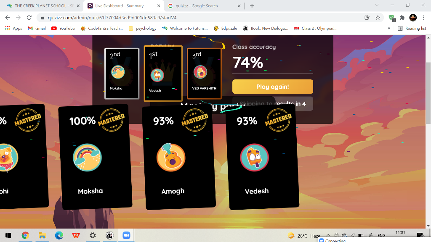The width and height of the screenshot is (431, 242).
Task: Click the quizizz.com address bar
Action: click(x=201, y=18)
